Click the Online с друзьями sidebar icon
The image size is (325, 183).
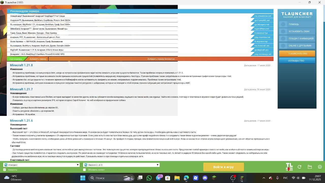pos(283,46)
